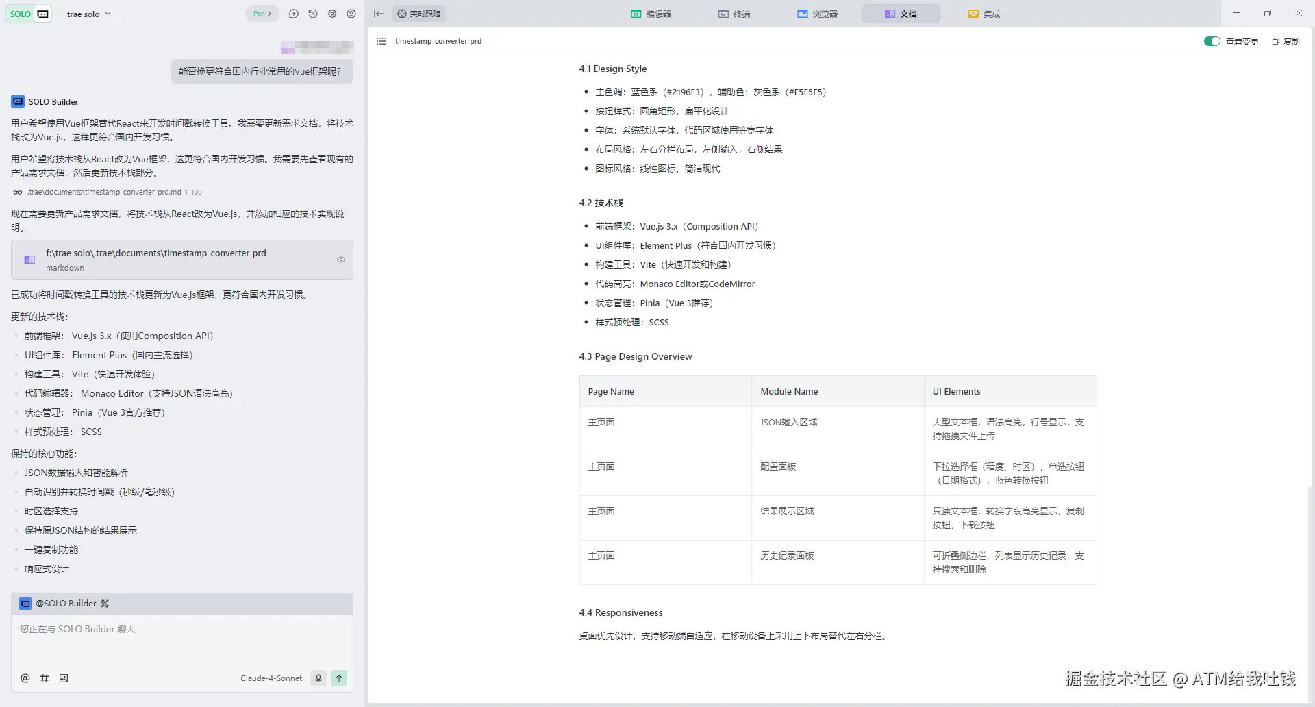Click the 4.2 技术栈 section heading
Screen dimensions: 1315x707
pyautogui.click(x=601, y=203)
